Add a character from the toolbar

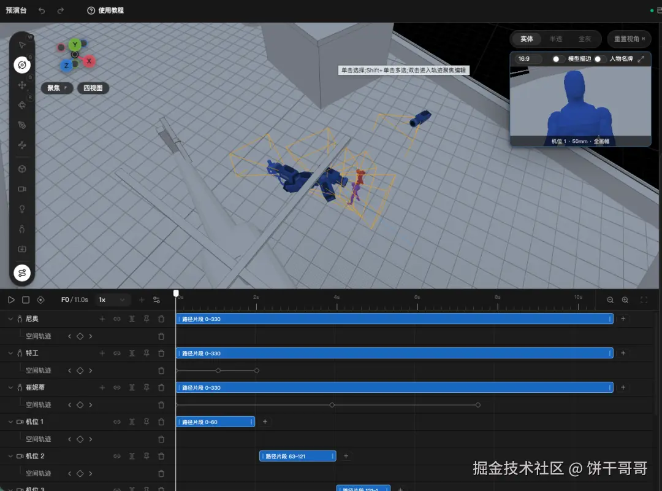[x=22, y=229]
